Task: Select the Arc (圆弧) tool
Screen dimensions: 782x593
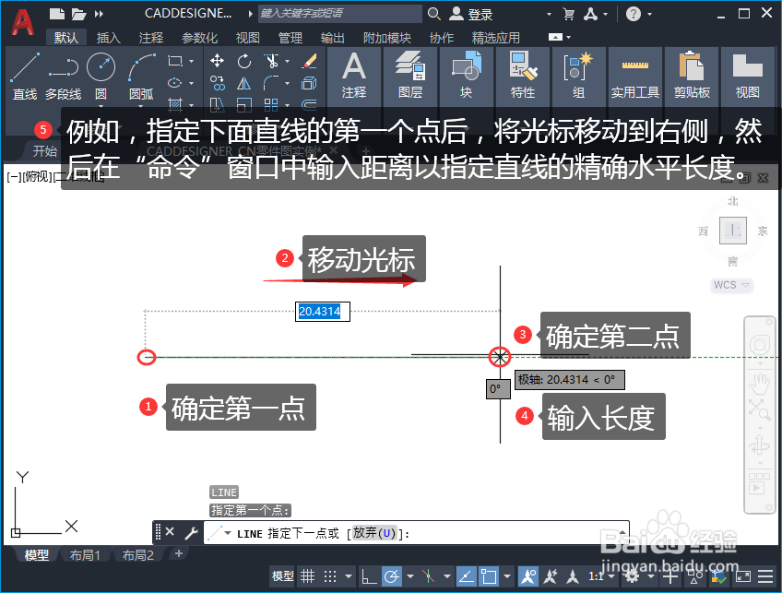Action: (x=141, y=75)
